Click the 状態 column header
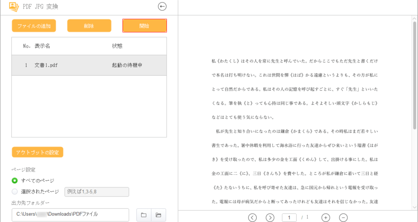Screen dimensions: 418x222 coord(117,46)
